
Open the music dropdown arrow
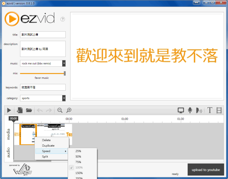[64, 63]
